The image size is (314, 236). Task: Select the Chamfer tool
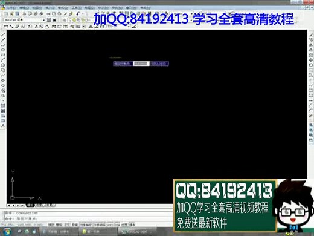[x=311, y=105]
